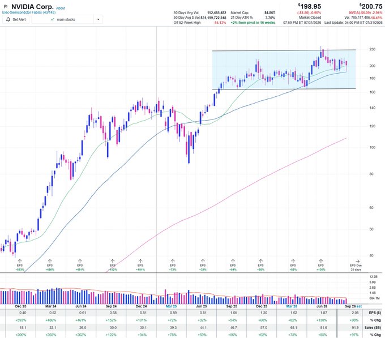The width and height of the screenshot is (385, 338).
Task: Select the blue shaded base box on chart
Action: [x=284, y=70]
